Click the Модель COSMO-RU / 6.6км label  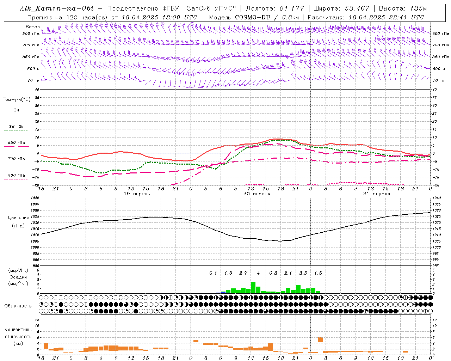(x=254, y=17)
